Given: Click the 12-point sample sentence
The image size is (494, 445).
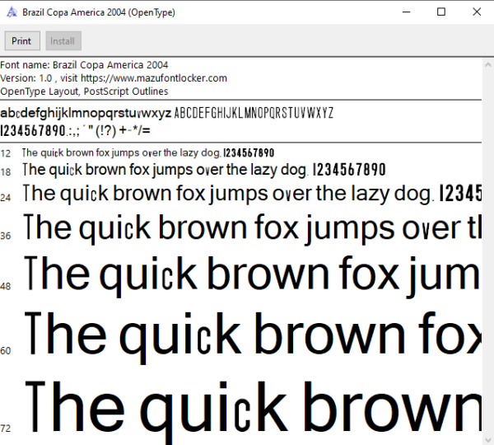Looking at the screenshot, I should [x=148, y=153].
